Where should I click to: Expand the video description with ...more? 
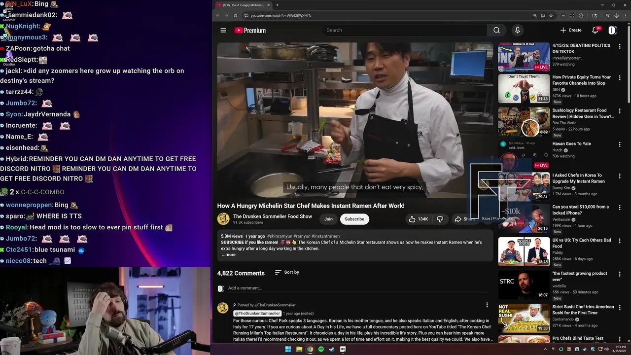228,255
